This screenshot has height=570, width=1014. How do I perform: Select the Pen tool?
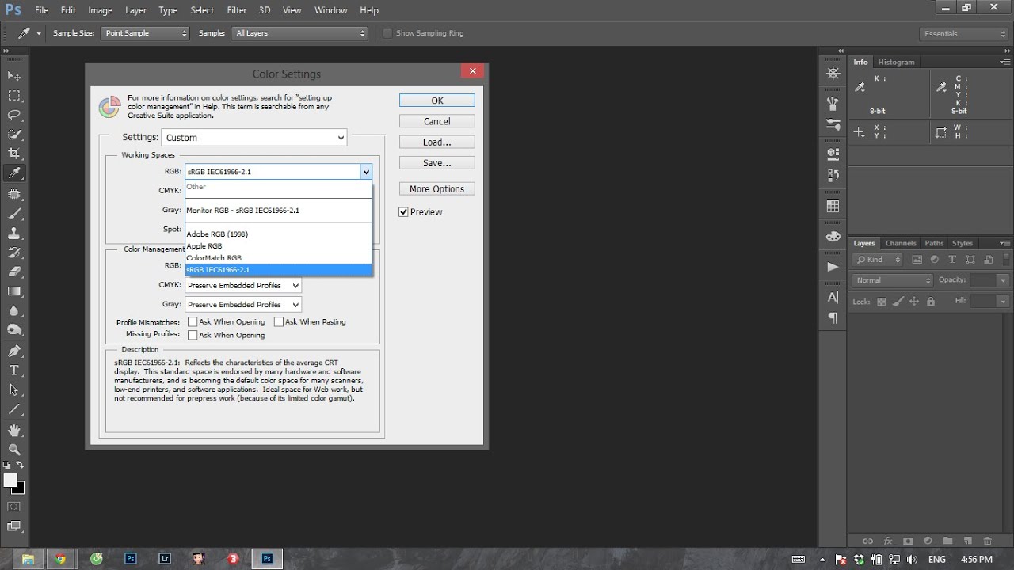coord(14,351)
